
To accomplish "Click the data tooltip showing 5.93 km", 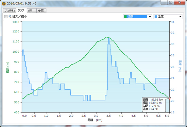I will pos(154,105).
